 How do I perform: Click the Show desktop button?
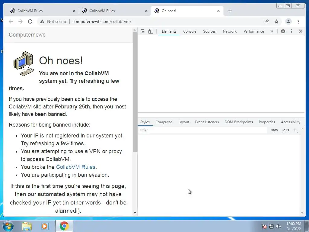point(307,226)
